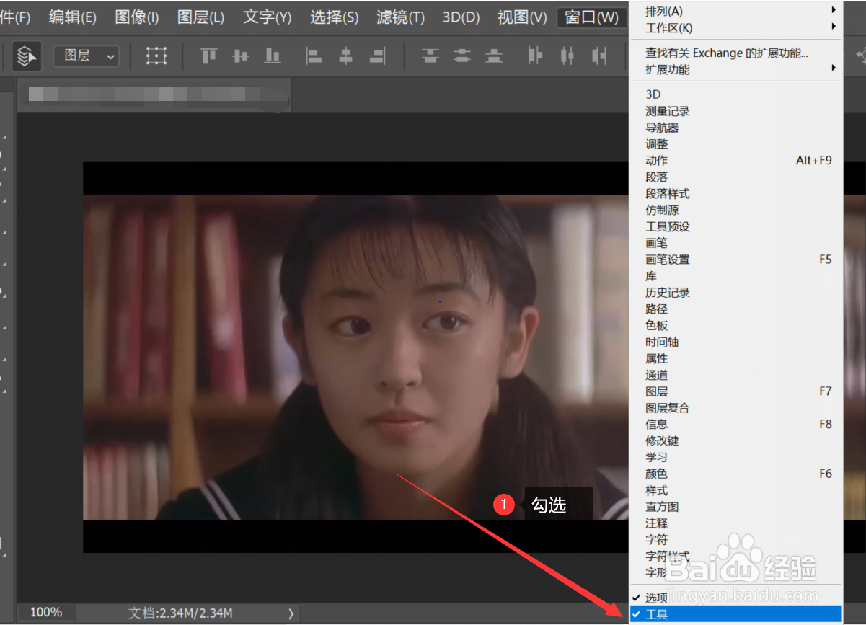Open the 图层 auto-select dropdown

click(87, 56)
